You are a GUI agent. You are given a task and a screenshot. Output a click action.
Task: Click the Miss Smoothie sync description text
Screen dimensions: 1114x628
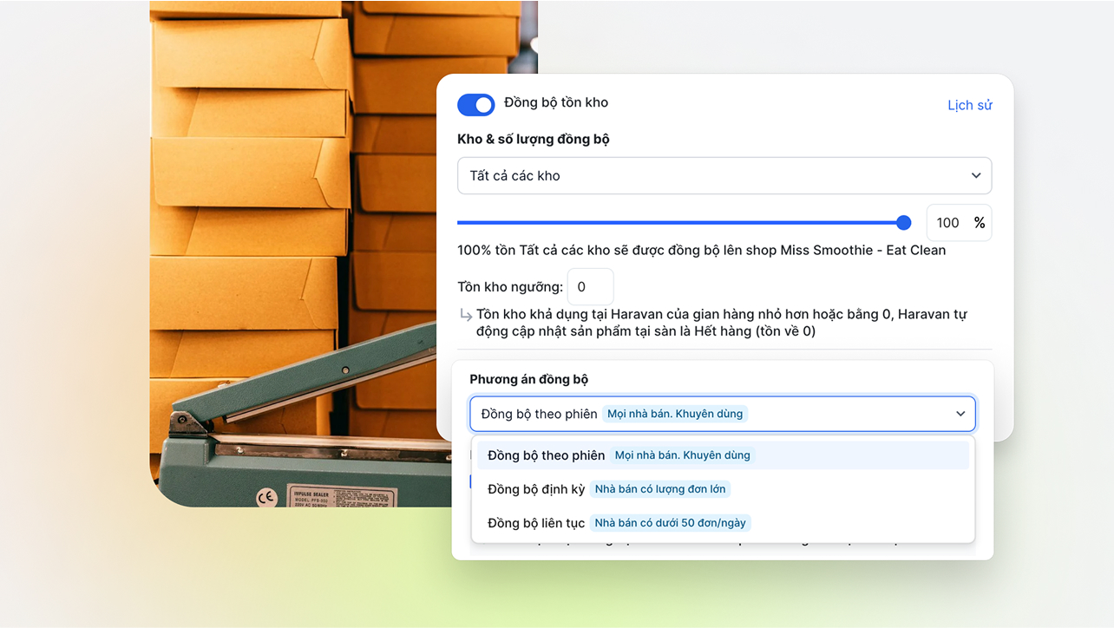pyautogui.click(x=702, y=250)
